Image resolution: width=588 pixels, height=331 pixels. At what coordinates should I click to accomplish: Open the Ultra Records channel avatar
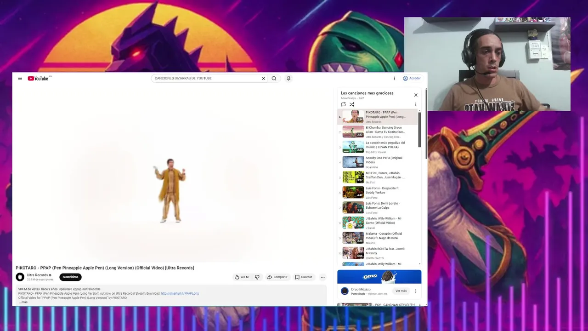coord(20,277)
